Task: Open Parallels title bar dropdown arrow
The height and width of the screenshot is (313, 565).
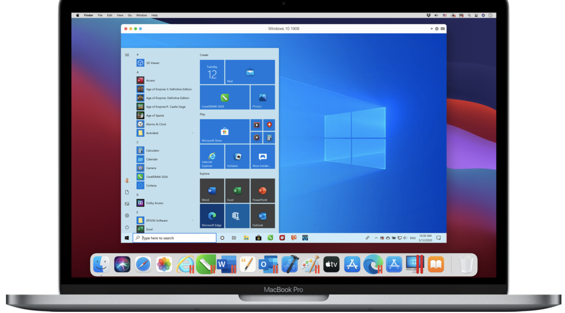Action: coord(431,29)
